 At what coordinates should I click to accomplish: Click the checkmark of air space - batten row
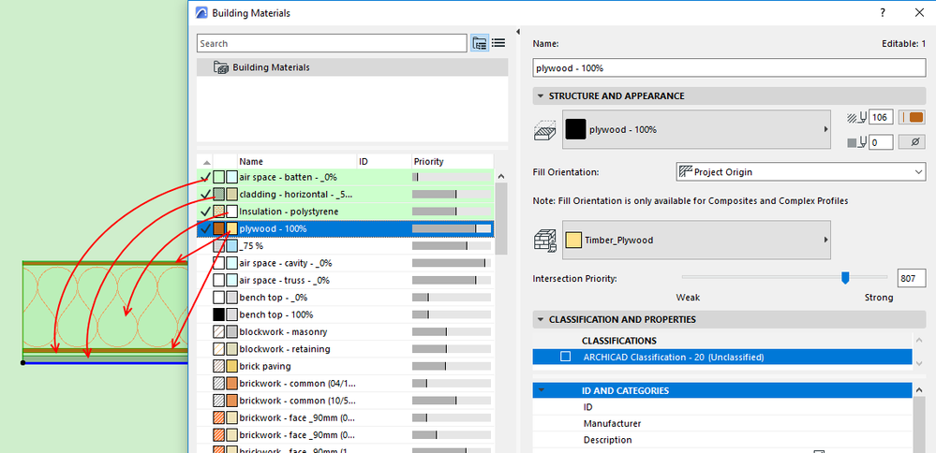205,177
